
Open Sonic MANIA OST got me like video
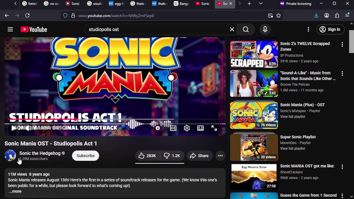(x=307, y=166)
